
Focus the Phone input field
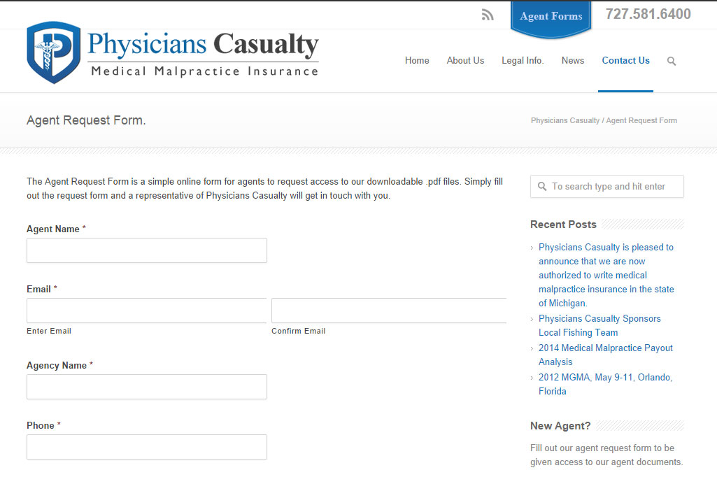(x=147, y=447)
